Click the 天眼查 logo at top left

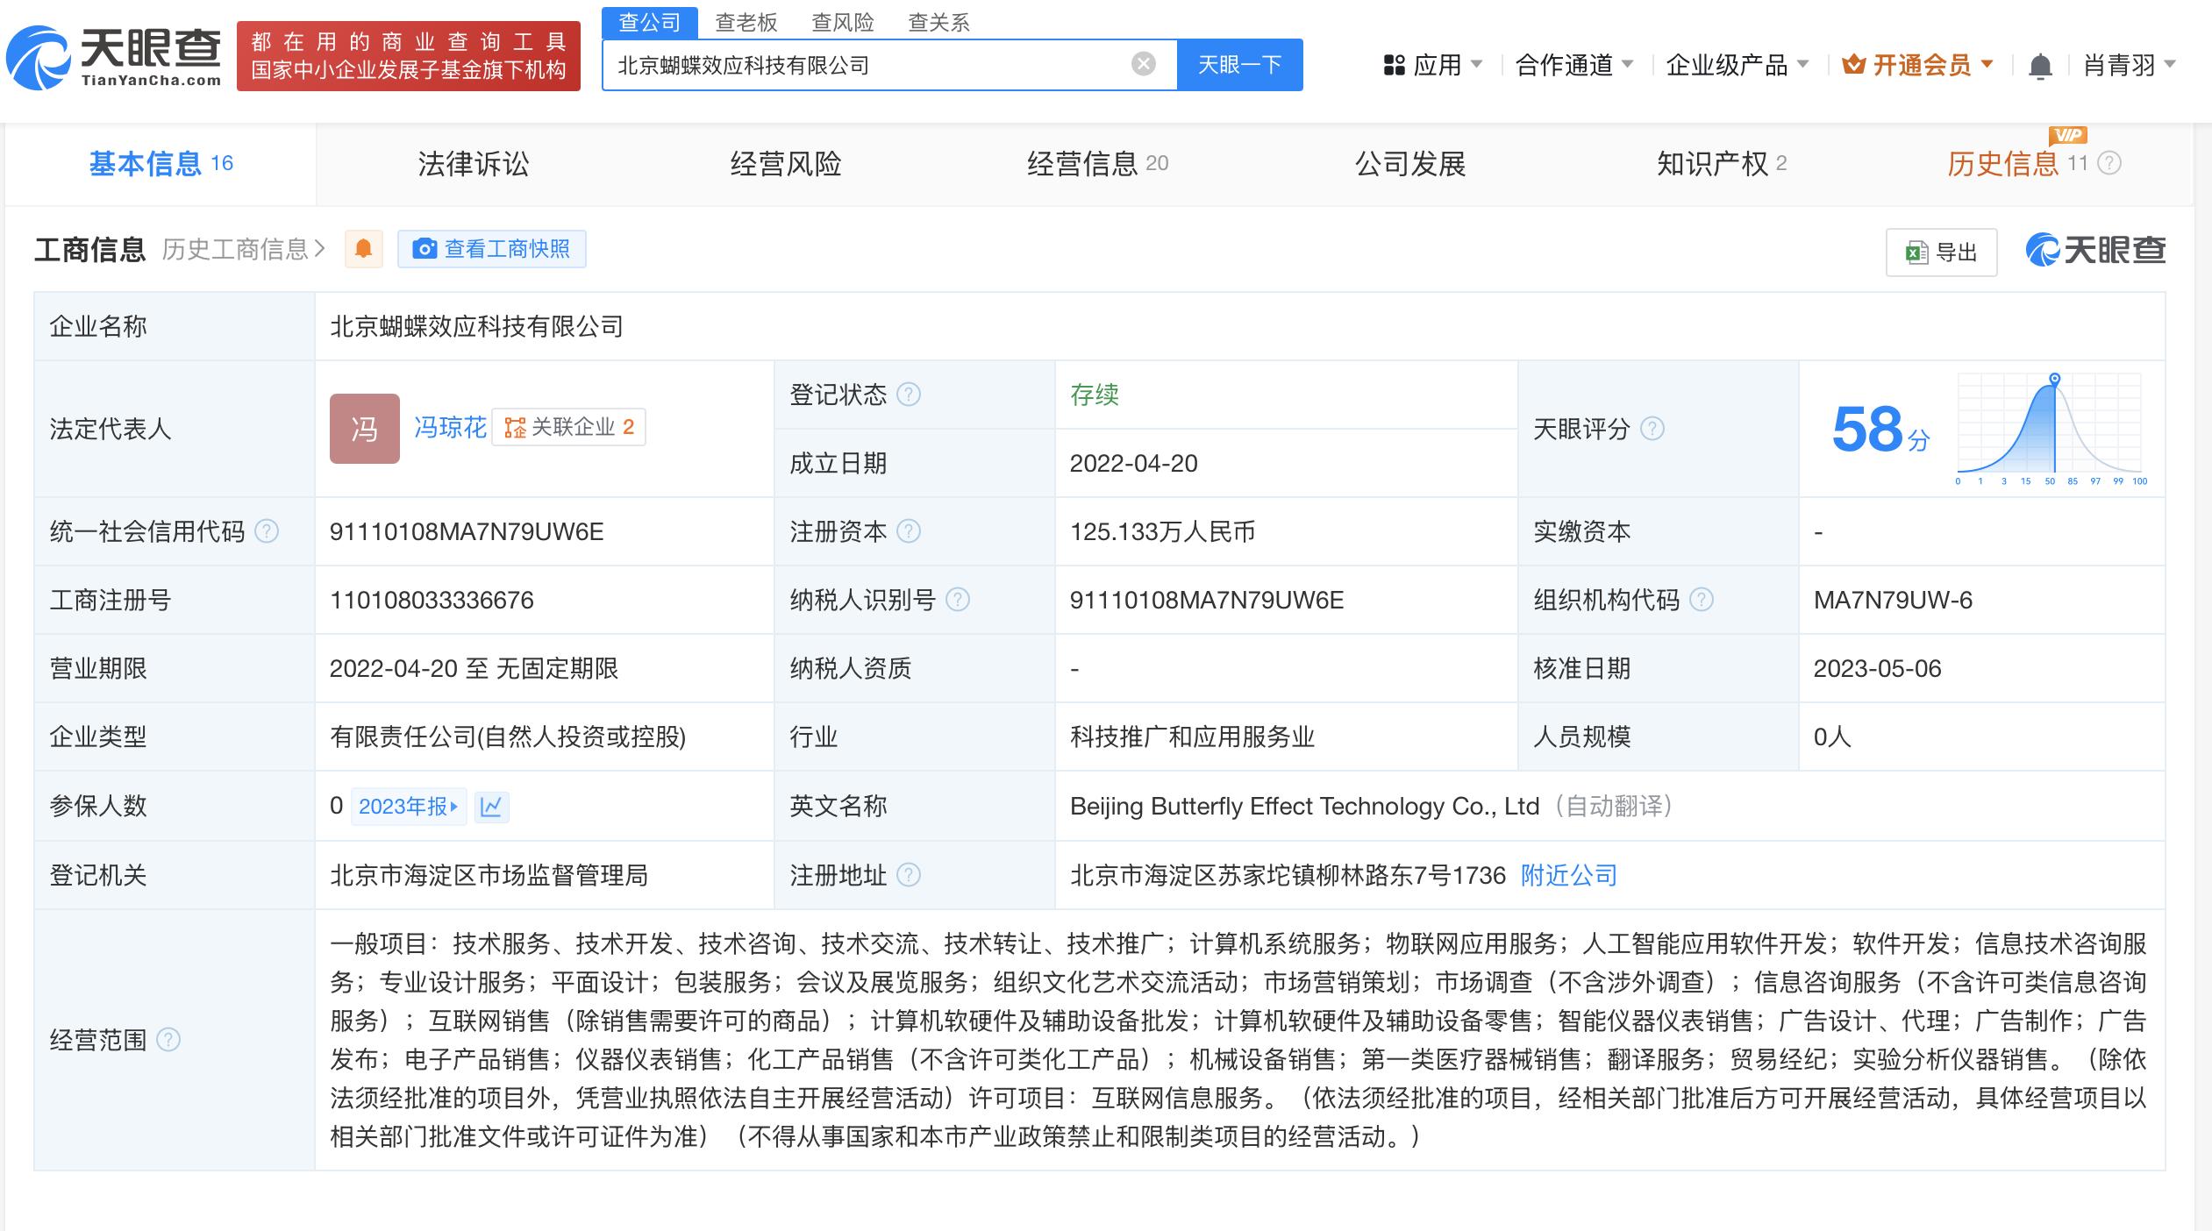(x=114, y=57)
